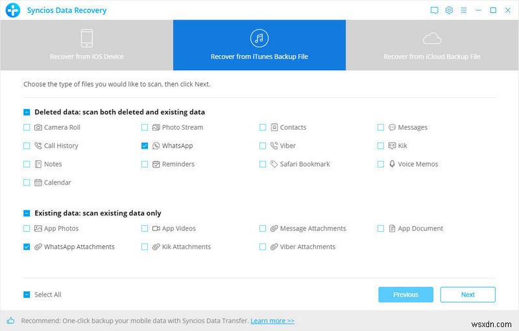Open the feedback message icon
Image resolution: width=519 pixels, height=331 pixels.
(x=434, y=10)
